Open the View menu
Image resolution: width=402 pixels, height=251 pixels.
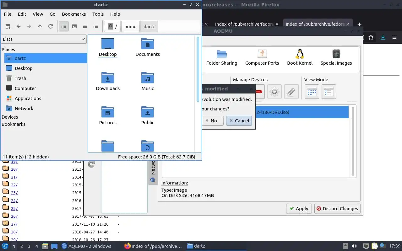[x=38, y=14]
